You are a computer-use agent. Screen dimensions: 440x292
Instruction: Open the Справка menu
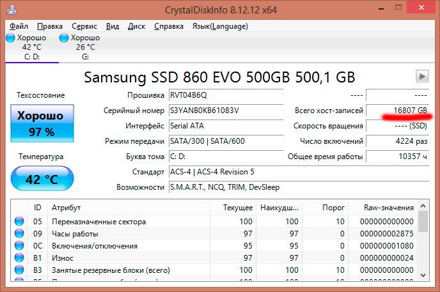pos(169,26)
